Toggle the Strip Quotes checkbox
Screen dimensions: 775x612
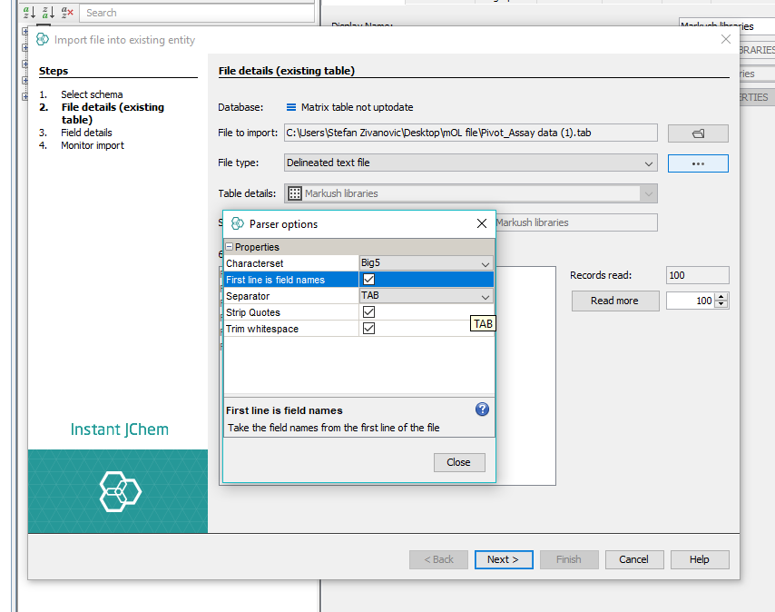click(x=368, y=312)
